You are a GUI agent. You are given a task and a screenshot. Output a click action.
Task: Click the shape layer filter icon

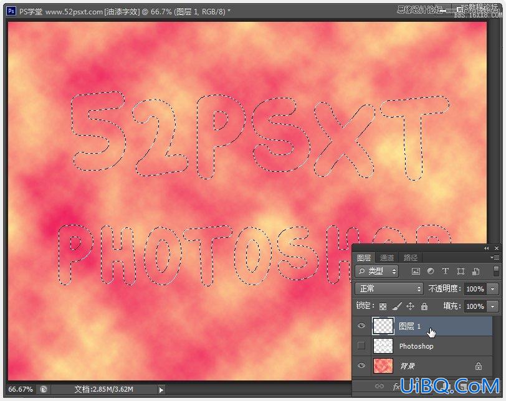click(x=461, y=271)
